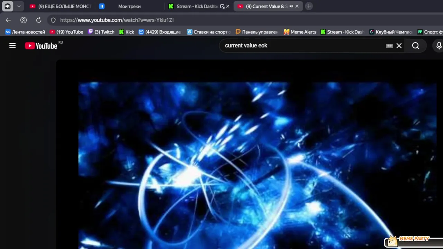
Task: Reload the current page
Action: click(39, 20)
